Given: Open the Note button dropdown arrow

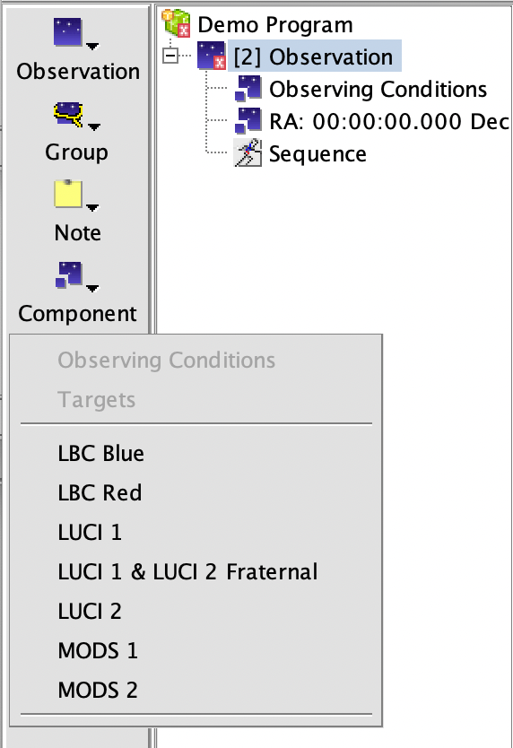Looking at the screenshot, I should (x=92, y=207).
